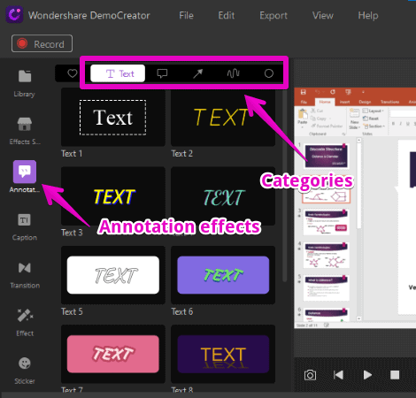The image size is (416, 398).
Task: Choose the Text 3 yellow bold preset
Action: 113,196
